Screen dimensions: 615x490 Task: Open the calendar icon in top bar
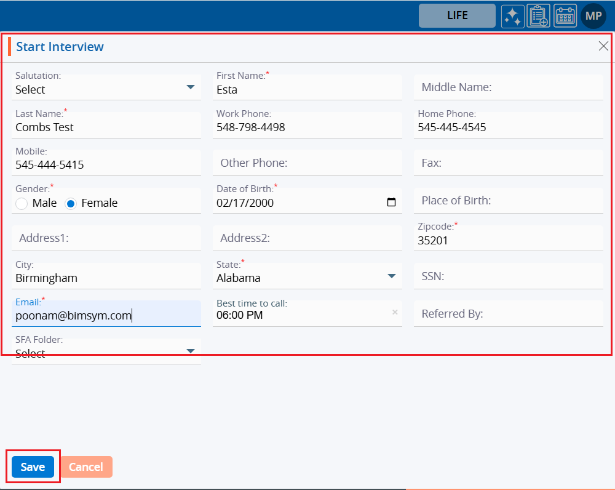[565, 16]
